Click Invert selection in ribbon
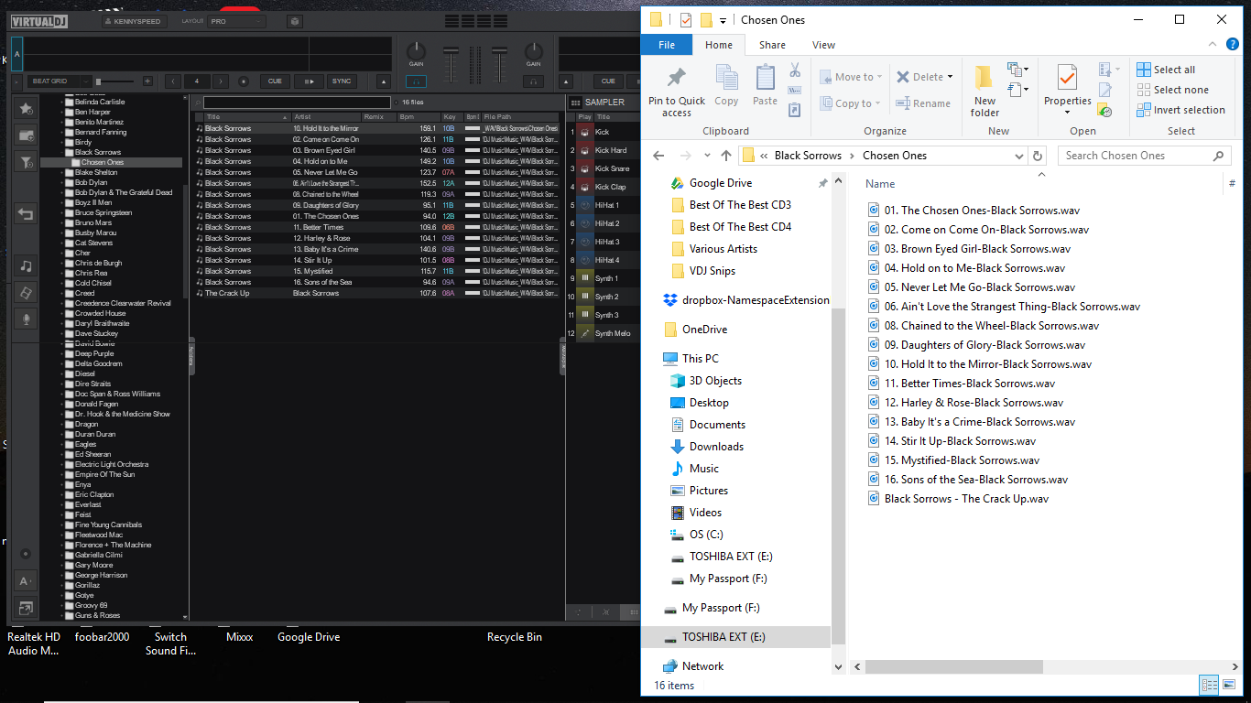1251x703 pixels. coord(1180,110)
